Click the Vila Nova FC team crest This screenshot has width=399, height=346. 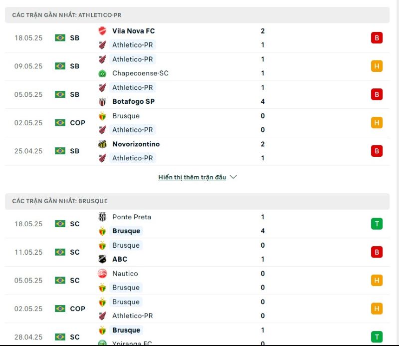pyautogui.click(x=102, y=31)
